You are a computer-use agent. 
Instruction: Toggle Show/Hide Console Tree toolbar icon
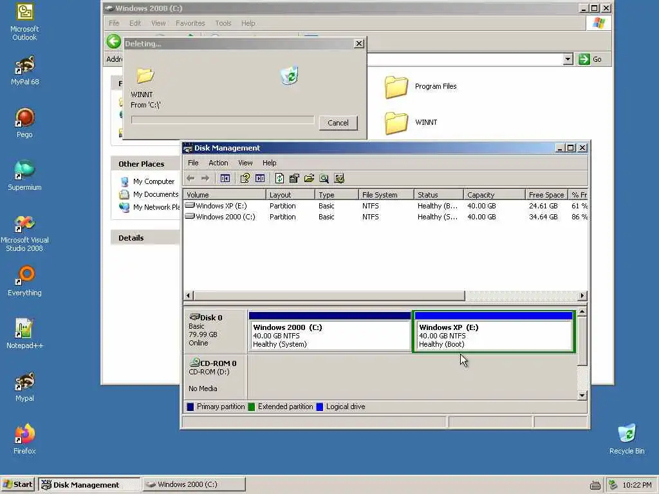pyautogui.click(x=225, y=179)
